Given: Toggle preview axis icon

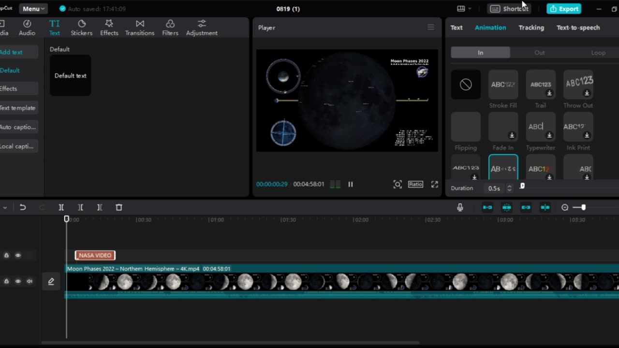Looking at the screenshot, I should (545, 207).
